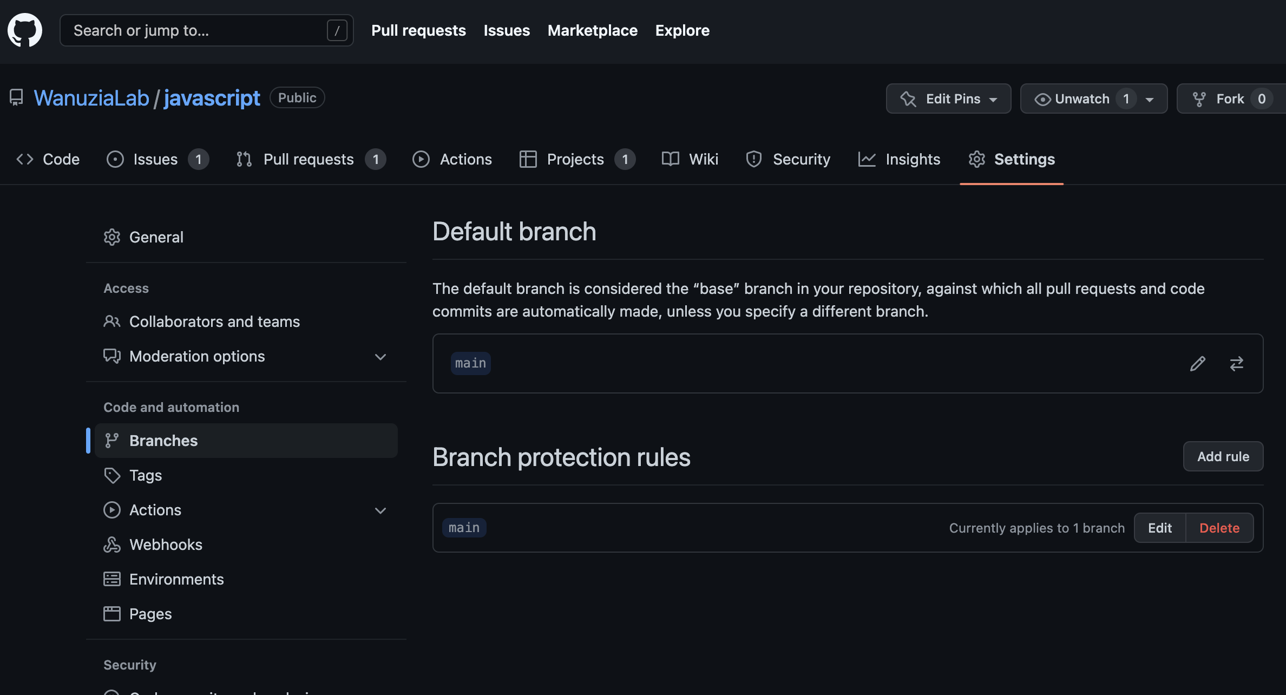Click the pencil rename branch icon

coord(1197,363)
